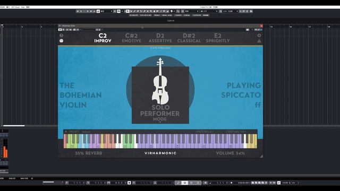Image resolution: width=340 pixels, height=191 pixels.
Task: Click the tempo value field in transport
Action: [x=285, y=183]
